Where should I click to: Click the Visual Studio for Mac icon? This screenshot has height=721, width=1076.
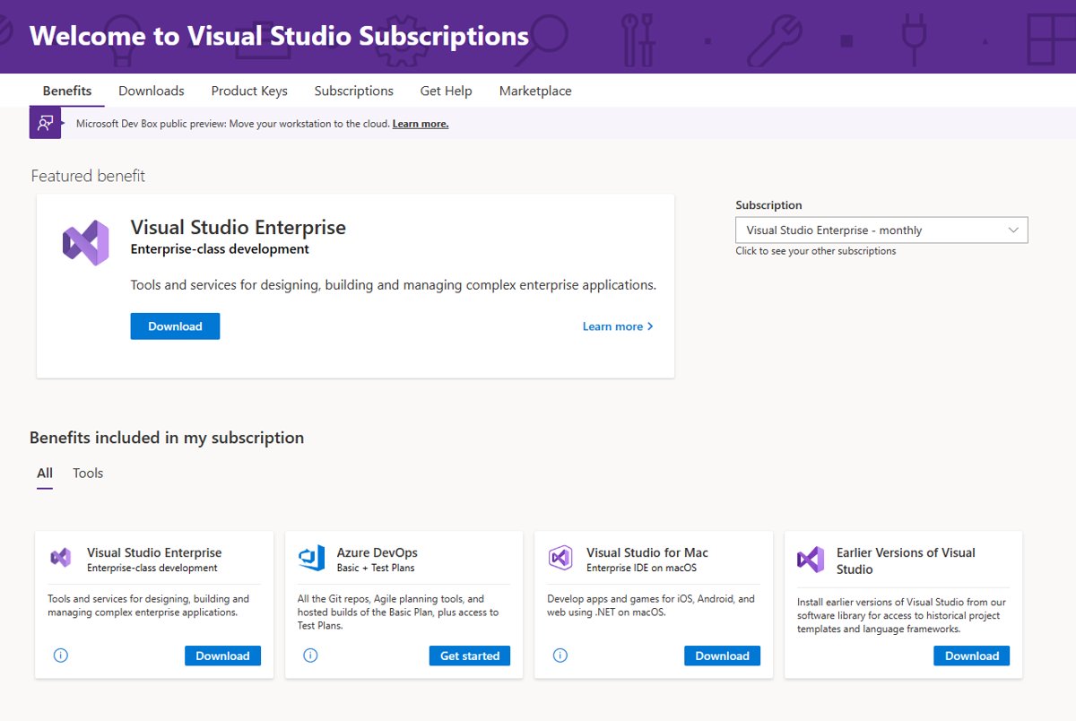click(560, 558)
